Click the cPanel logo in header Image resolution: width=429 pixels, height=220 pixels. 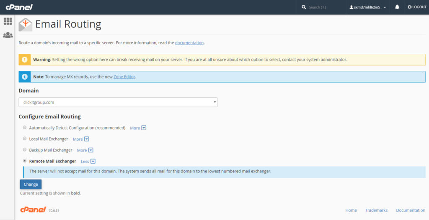(19, 7)
